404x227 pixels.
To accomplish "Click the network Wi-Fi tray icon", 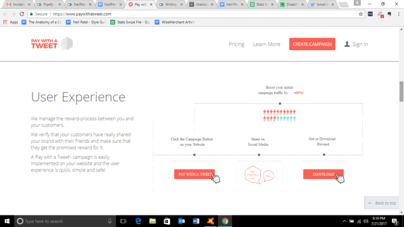I will [359, 221].
